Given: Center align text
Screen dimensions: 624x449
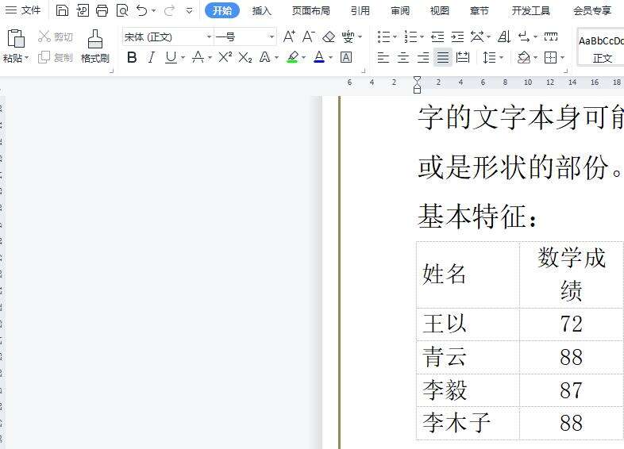Looking at the screenshot, I should (x=403, y=58).
